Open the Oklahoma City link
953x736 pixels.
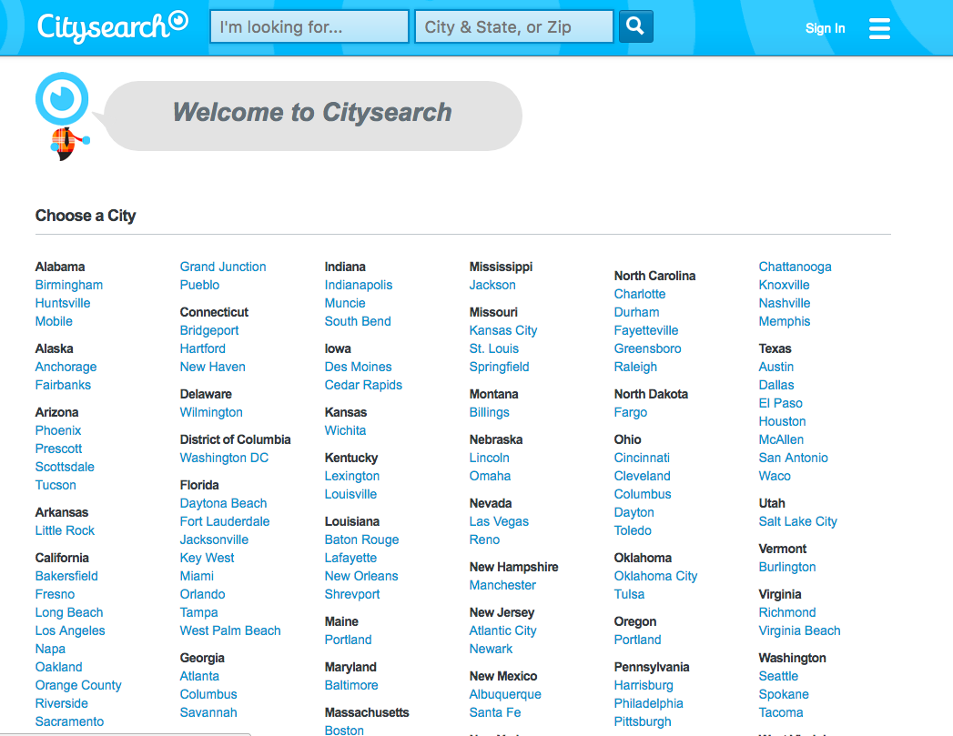(655, 576)
